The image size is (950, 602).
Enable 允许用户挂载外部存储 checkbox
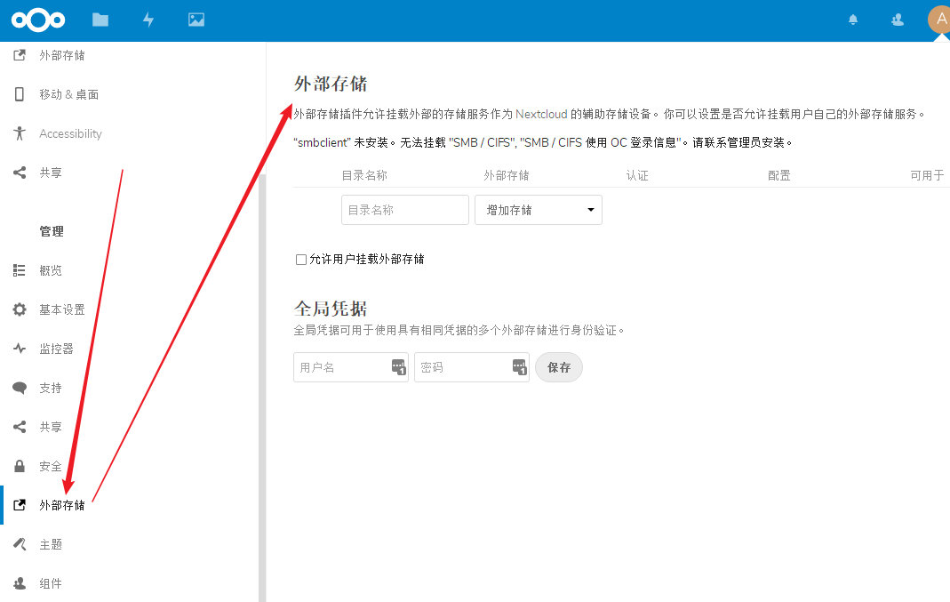[301, 260]
